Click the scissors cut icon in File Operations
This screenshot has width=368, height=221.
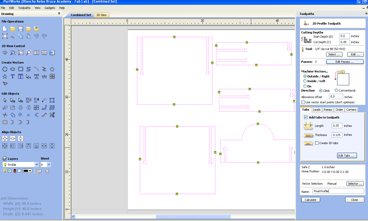coord(13,36)
